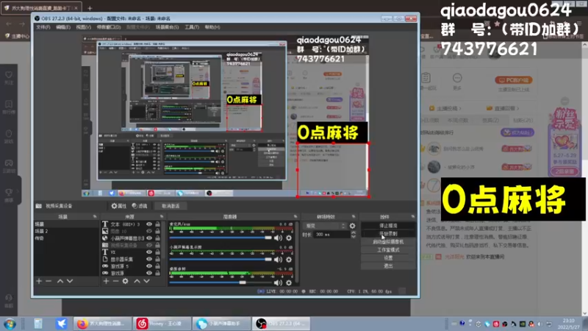Click 开始录制 start recording button
Image resolution: width=588 pixels, height=331 pixels.
(x=388, y=234)
